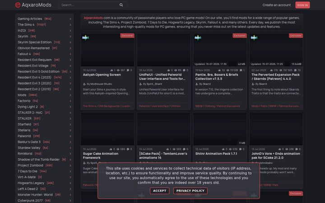325x203 pixels.
Task: Expand the Project Zomboid chevron
Action: click(x=70, y=166)
